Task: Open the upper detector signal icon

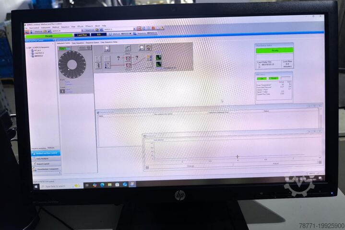Action: pos(159,57)
